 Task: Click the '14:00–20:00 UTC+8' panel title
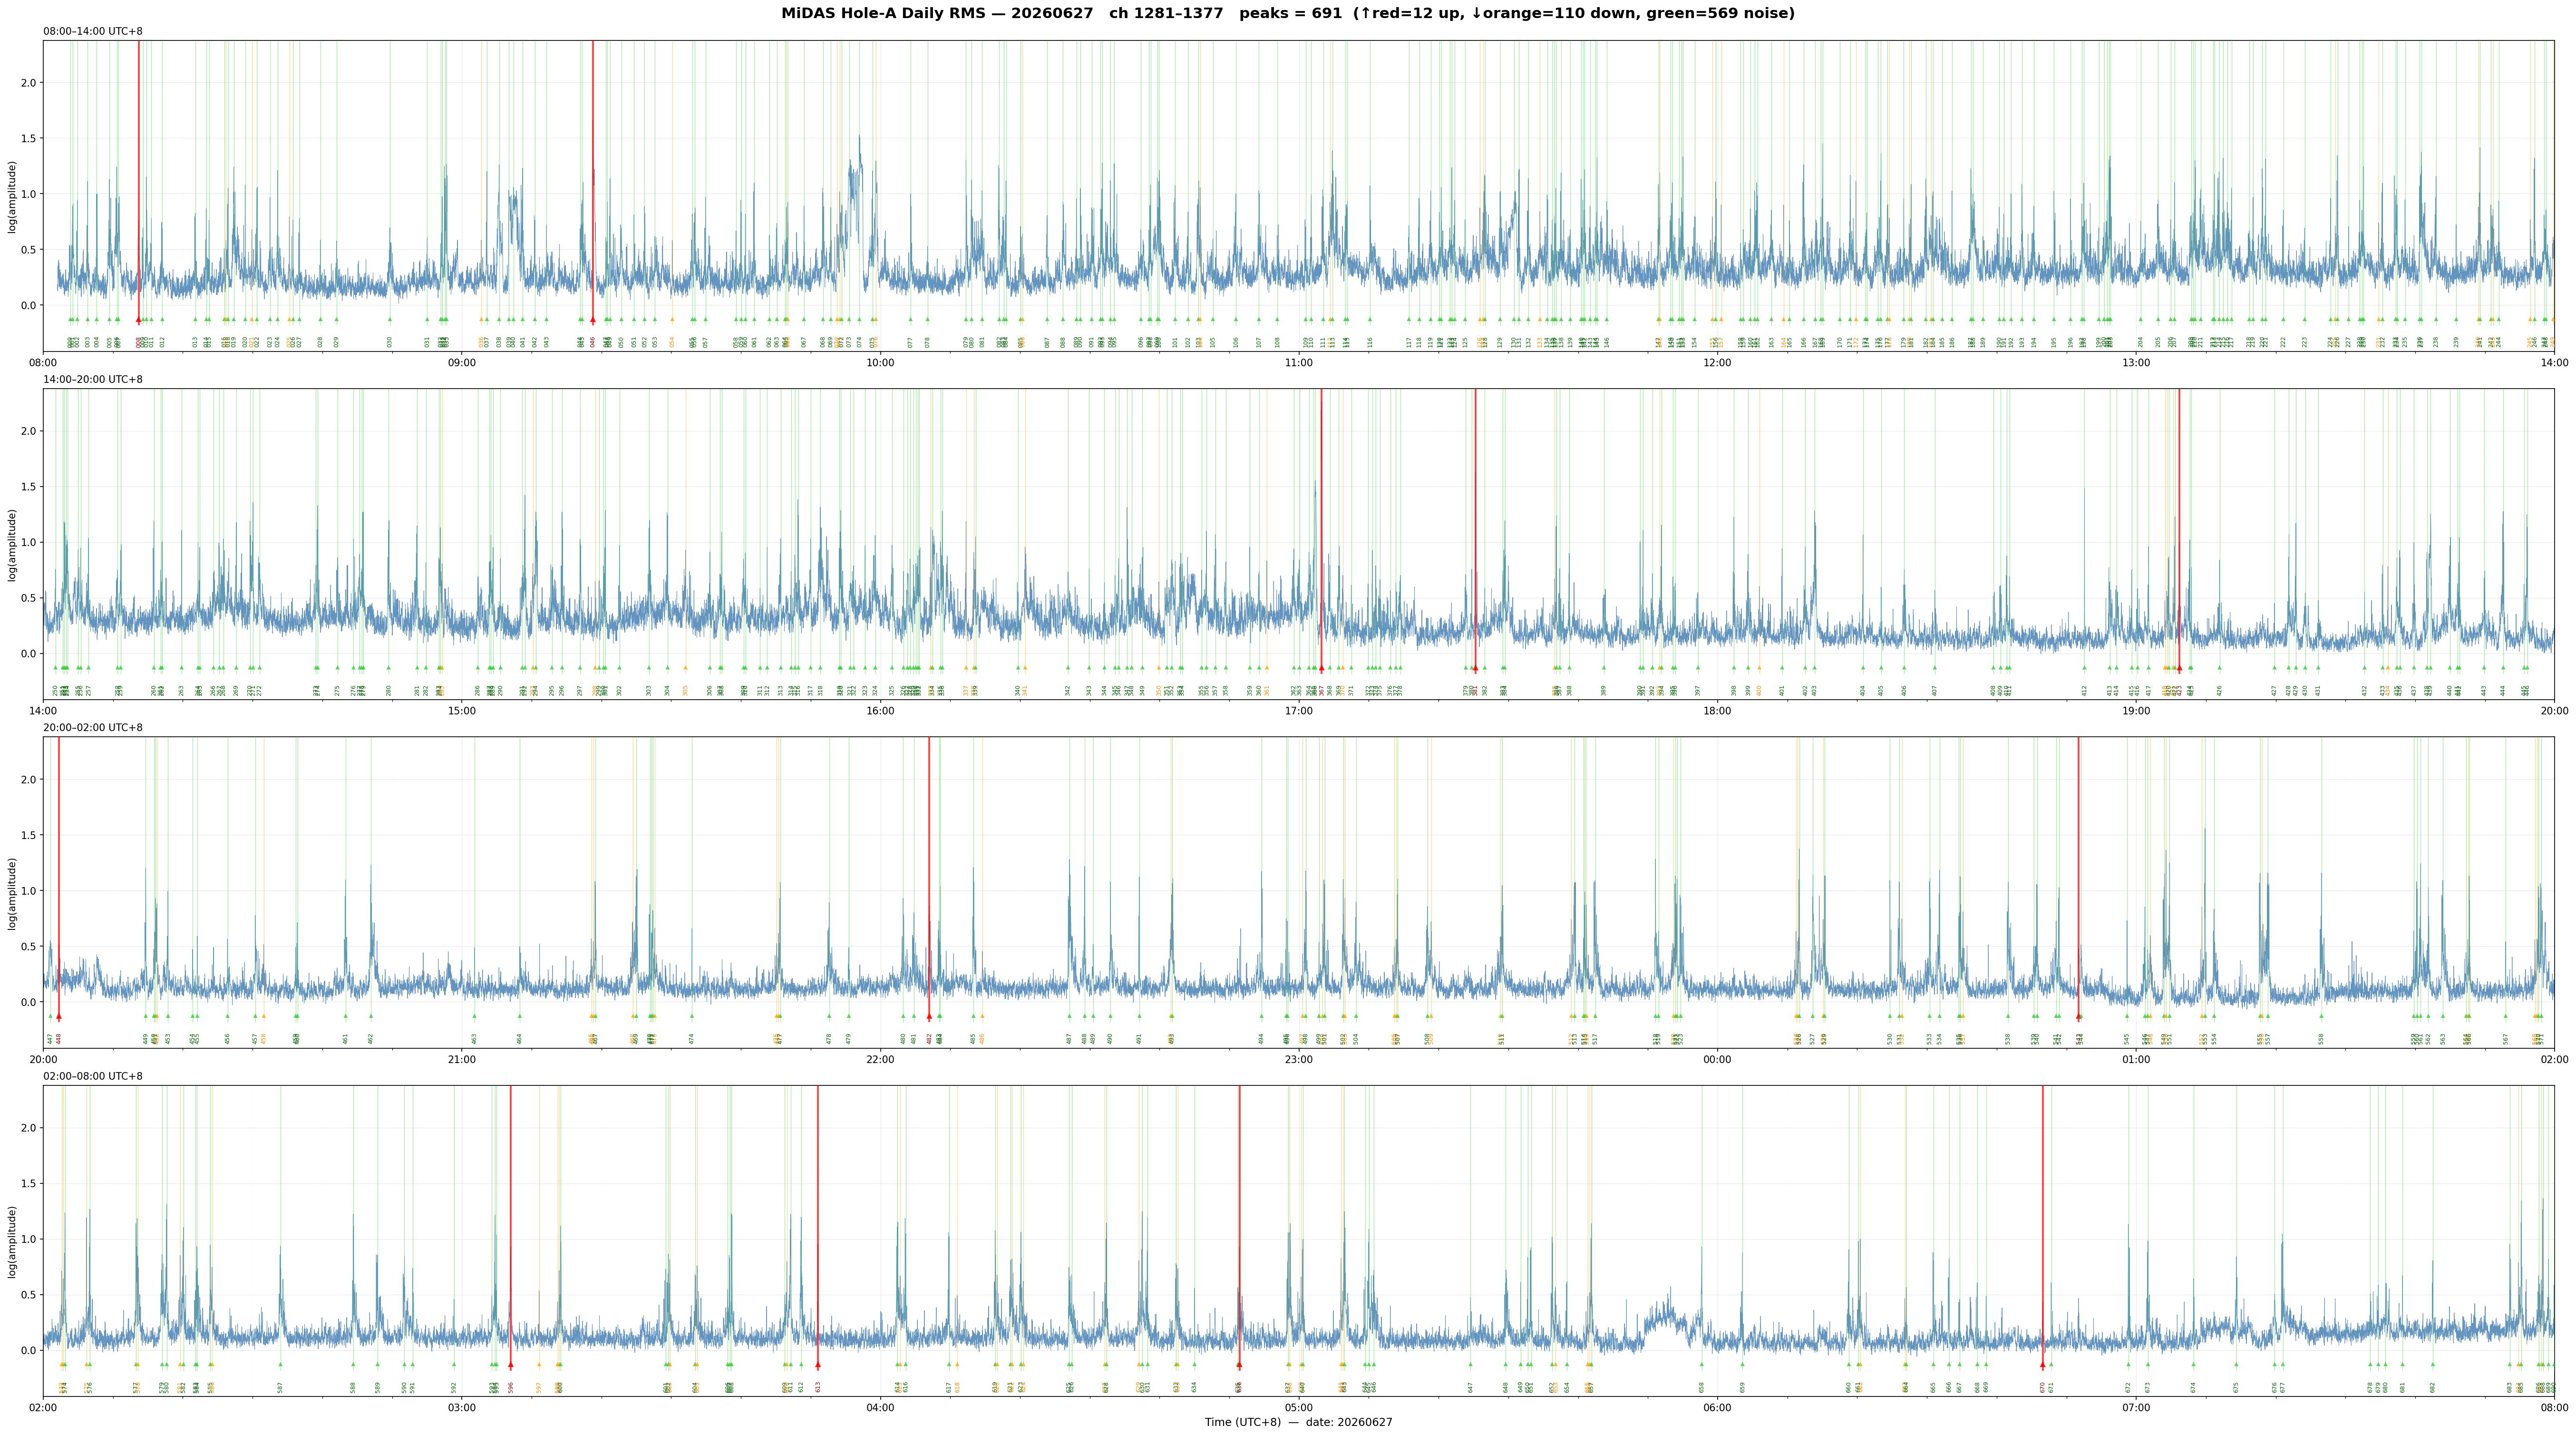(x=93, y=379)
